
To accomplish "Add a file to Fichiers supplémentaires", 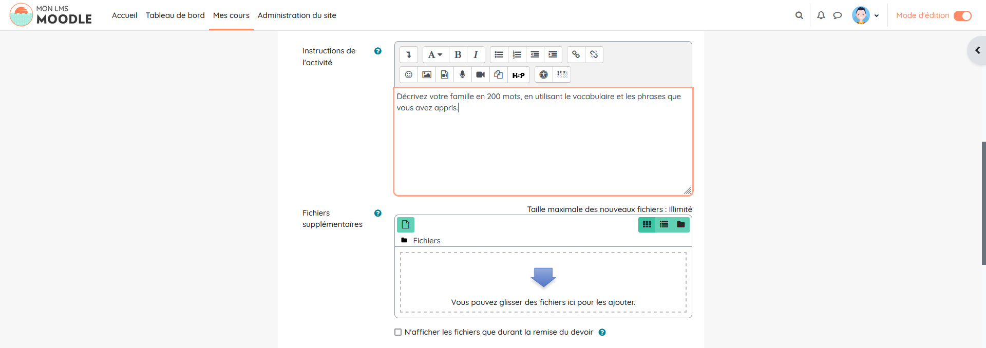I will pos(405,225).
